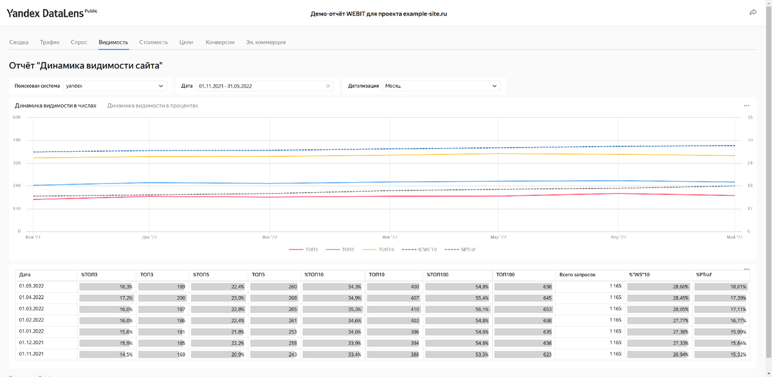Toggle the ТОП5 series in the legend
This screenshot has height=377, width=772.
click(x=340, y=249)
